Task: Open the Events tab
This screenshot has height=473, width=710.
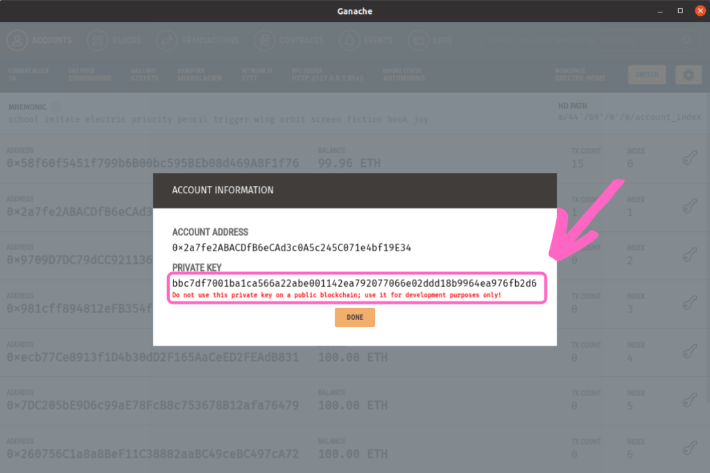Action: point(366,41)
